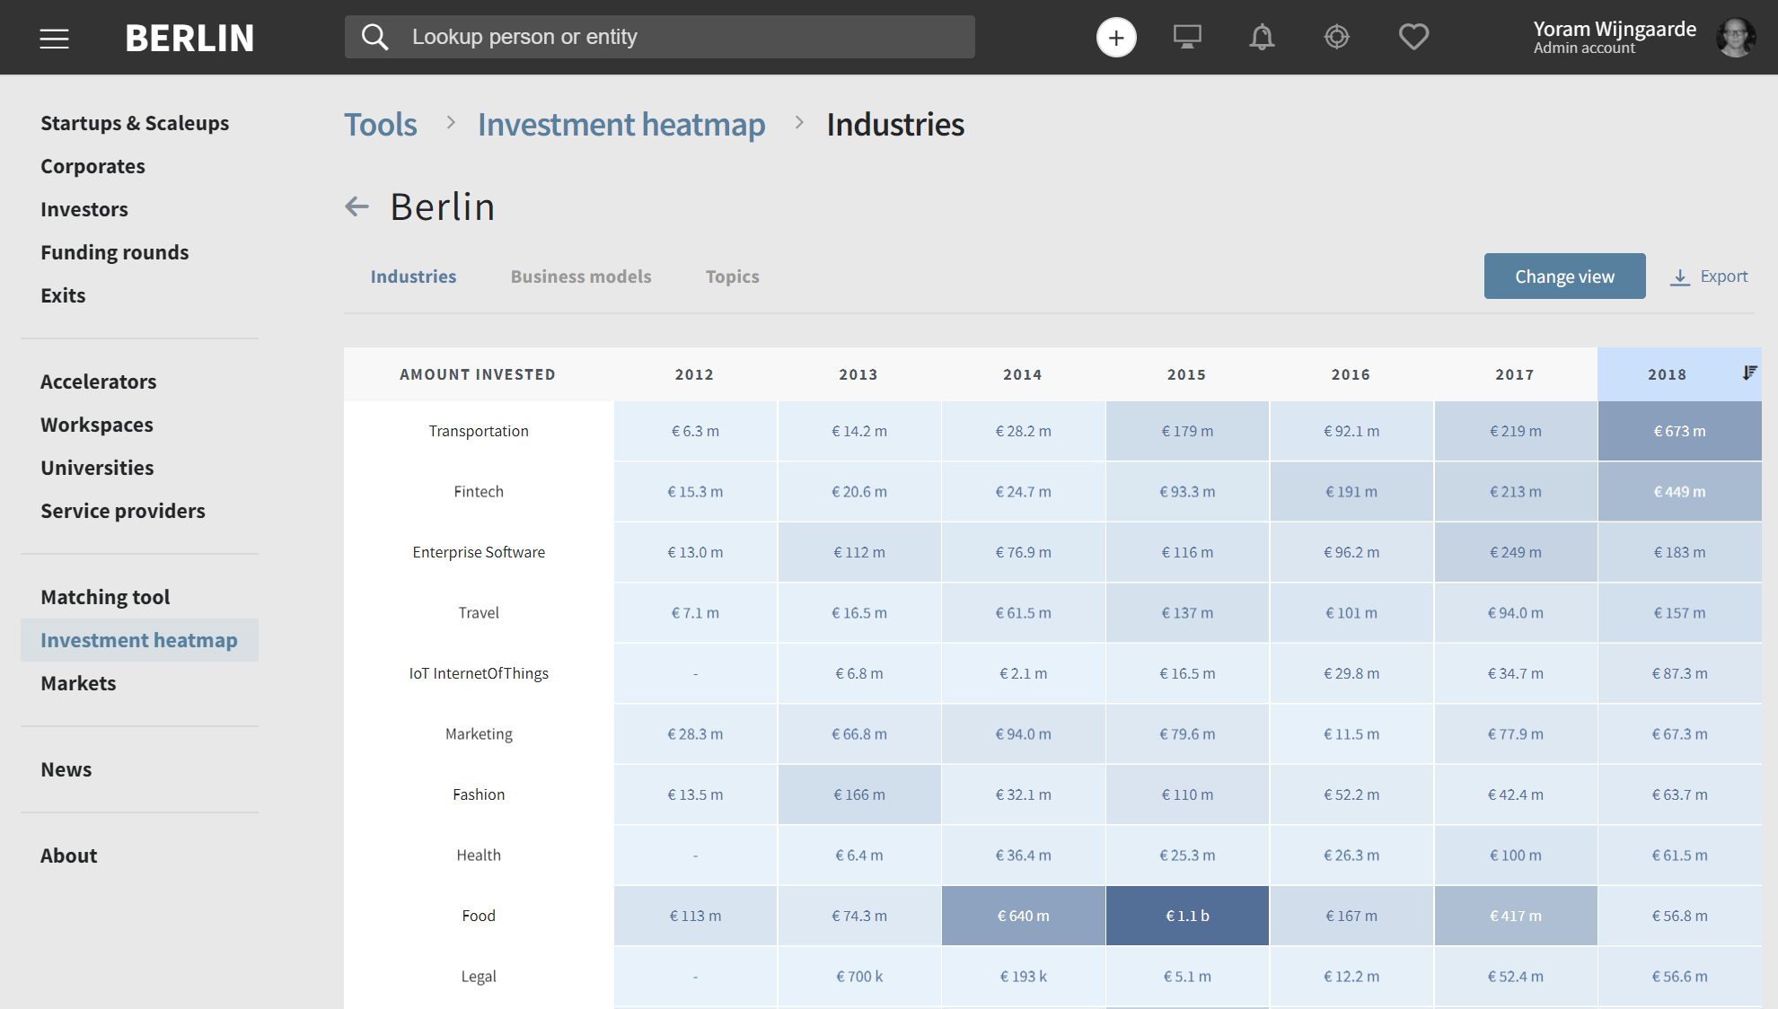Go to Tools breadcrumb link
Viewport: 1778px width, 1009px height.
pos(381,125)
